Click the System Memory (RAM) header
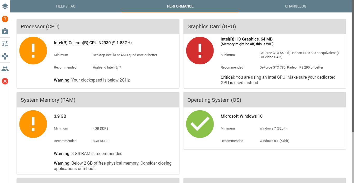The image size is (354, 183). tap(48, 100)
